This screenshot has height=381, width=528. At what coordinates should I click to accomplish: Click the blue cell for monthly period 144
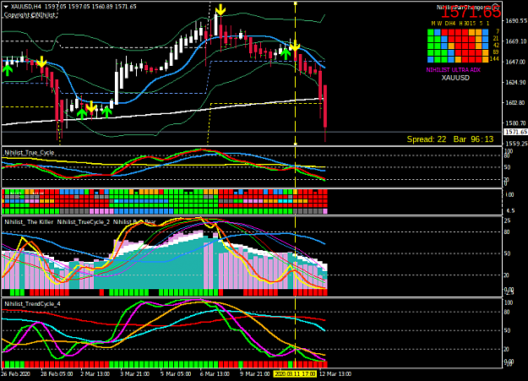[x=431, y=60]
